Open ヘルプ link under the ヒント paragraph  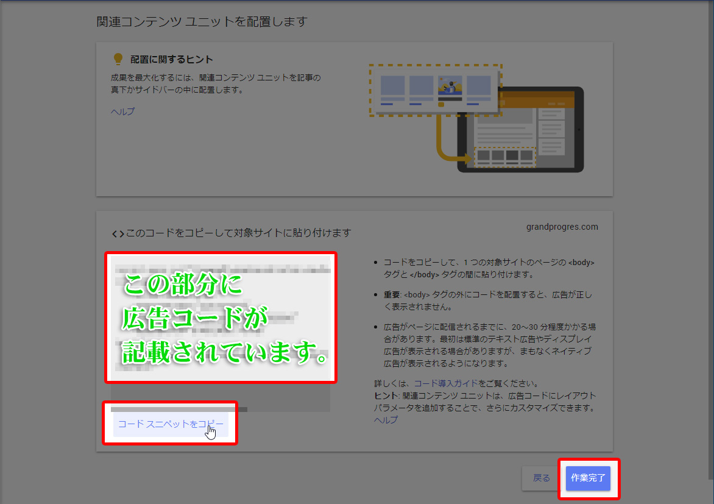(386, 420)
